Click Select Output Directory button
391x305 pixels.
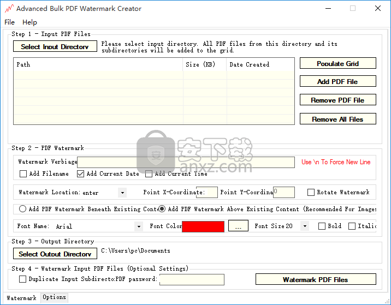click(x=55, y=253)
